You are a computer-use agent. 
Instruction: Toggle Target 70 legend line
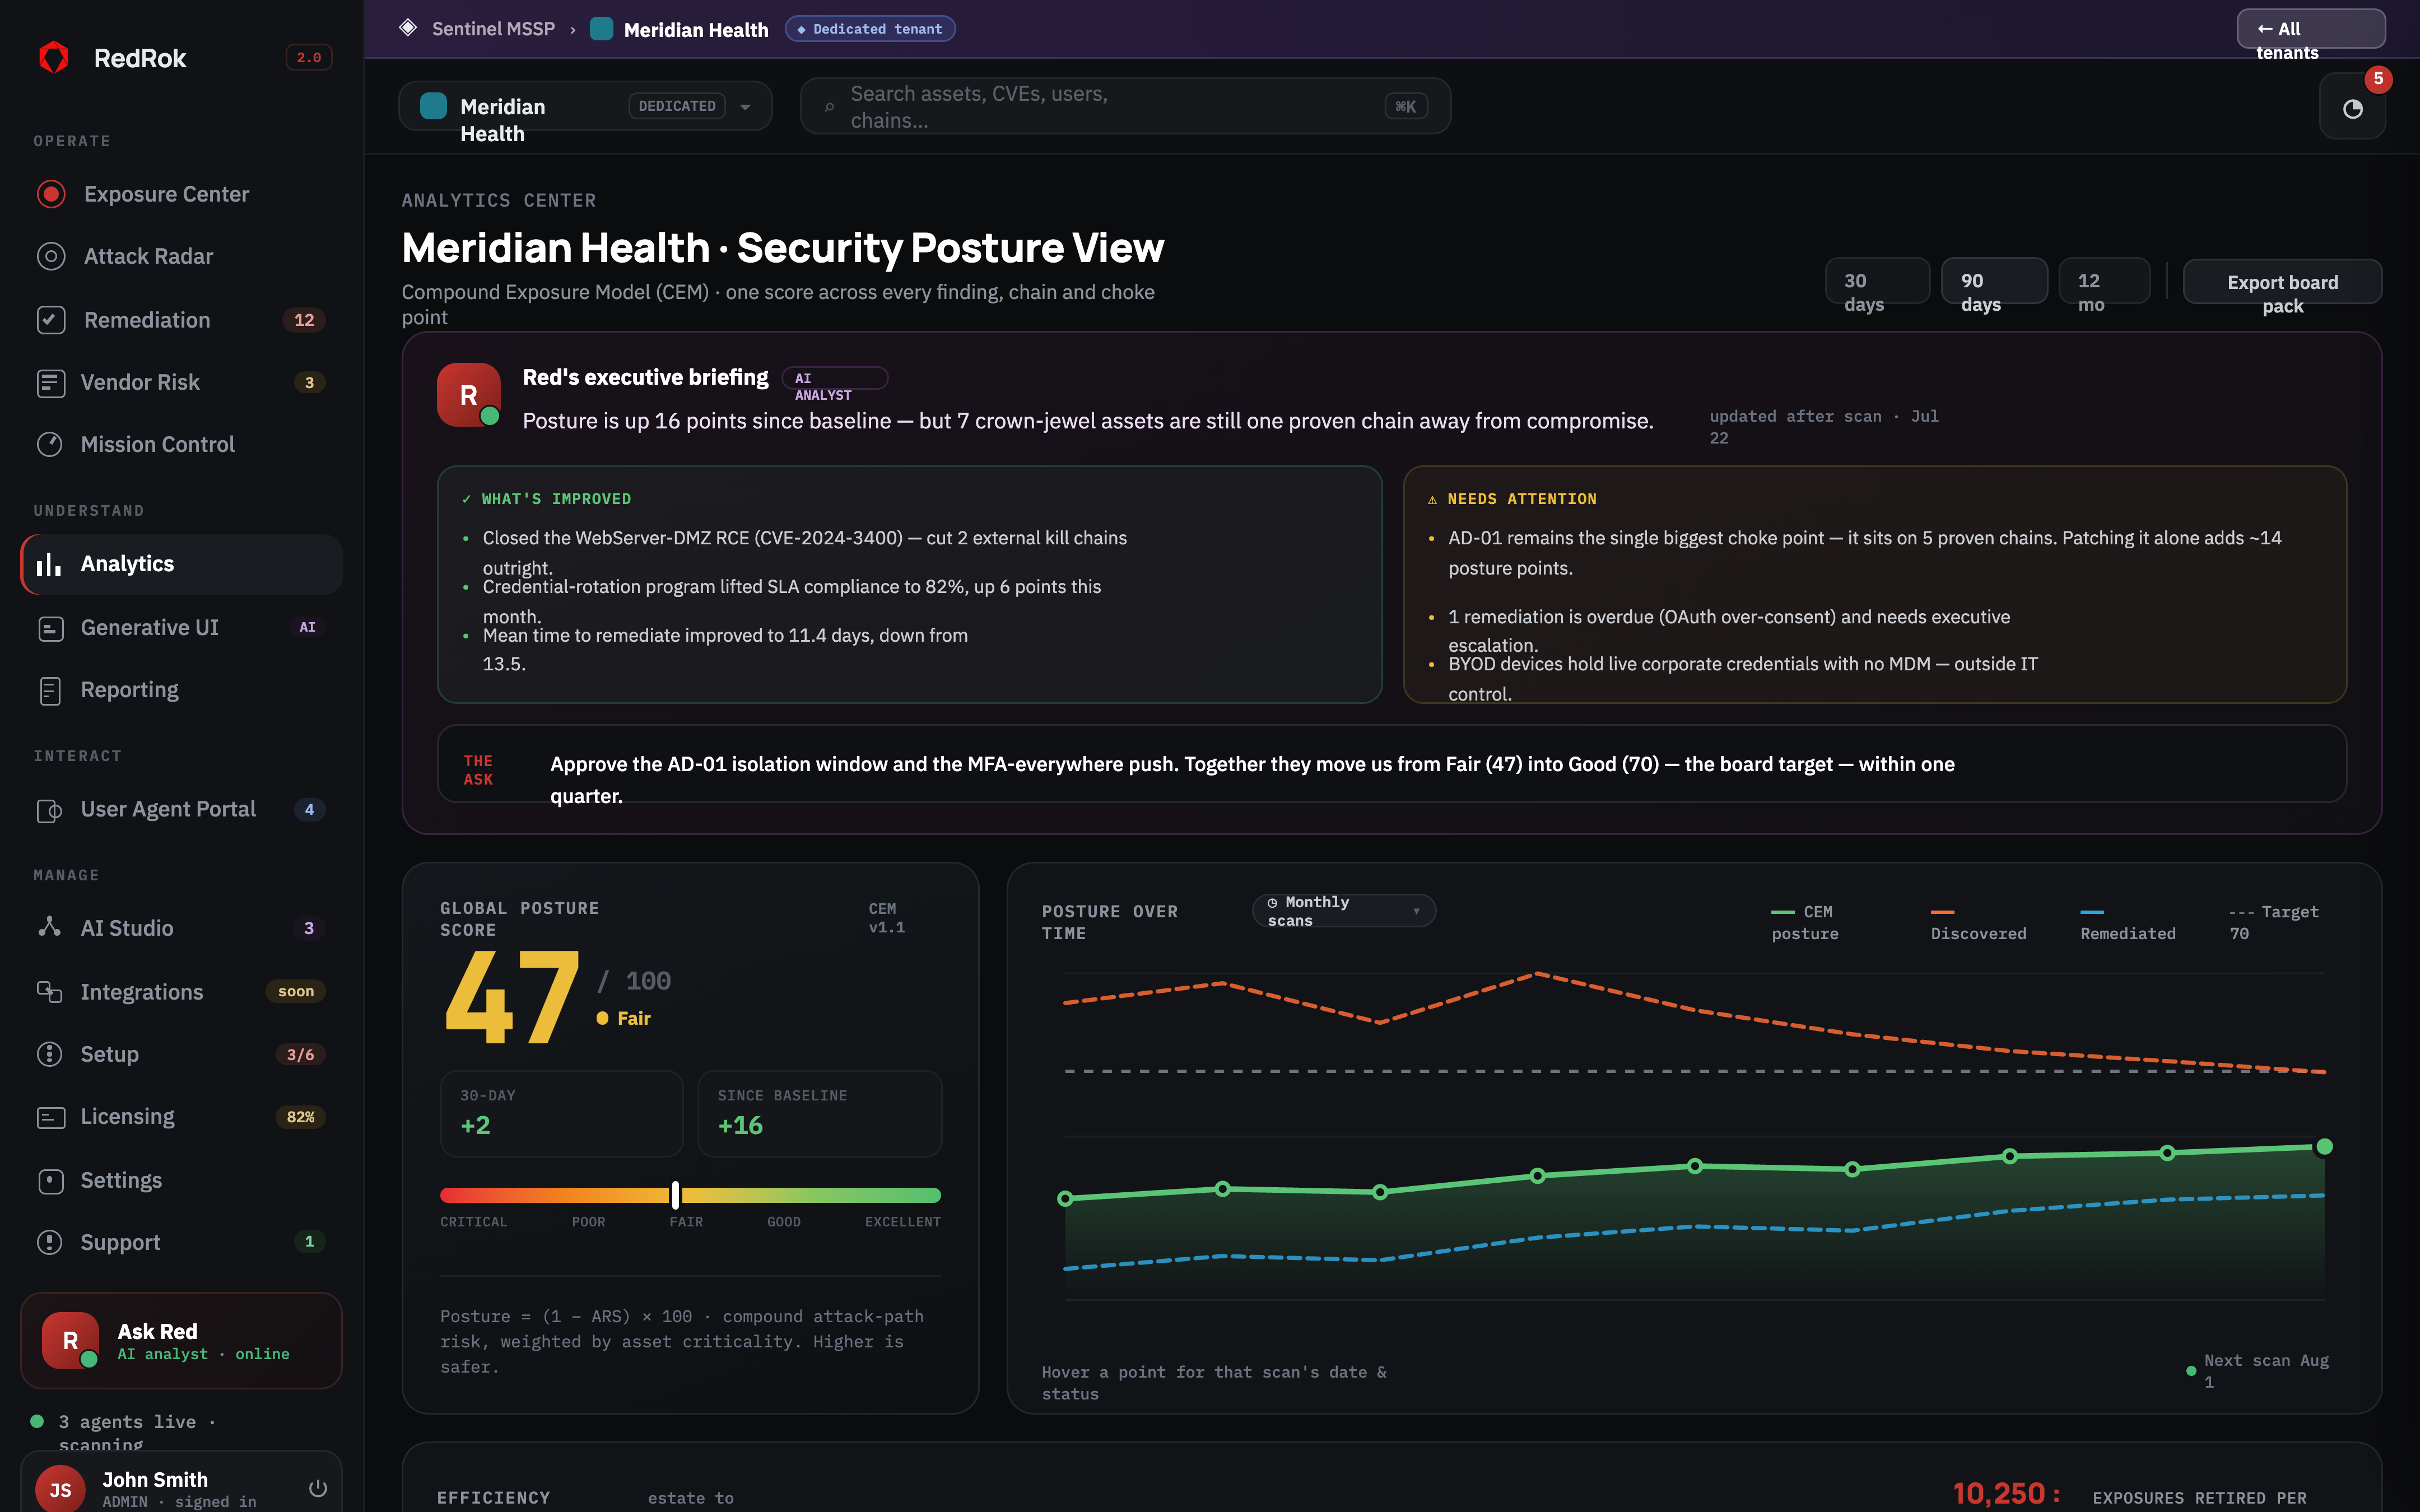pyautogui.click(x=2274, y=922)
